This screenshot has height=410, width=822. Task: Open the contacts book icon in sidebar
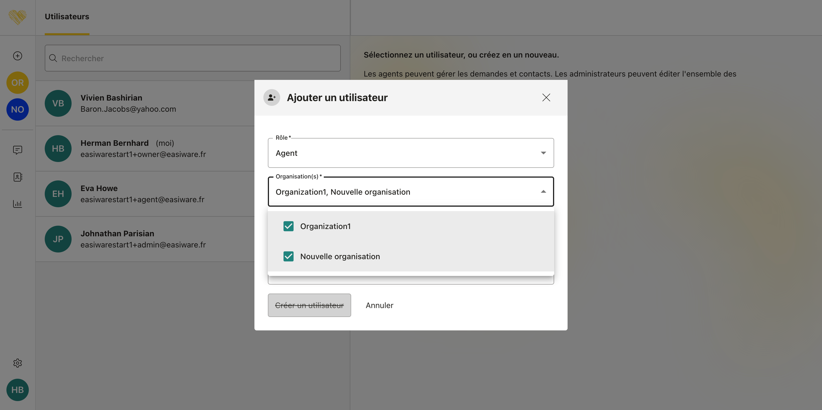[x=18, y=177]
